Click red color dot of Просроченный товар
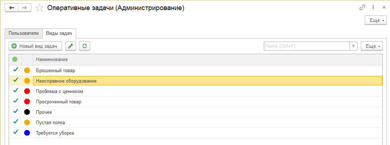This screenshot has height=145, width=390. (x=27, y=102)
